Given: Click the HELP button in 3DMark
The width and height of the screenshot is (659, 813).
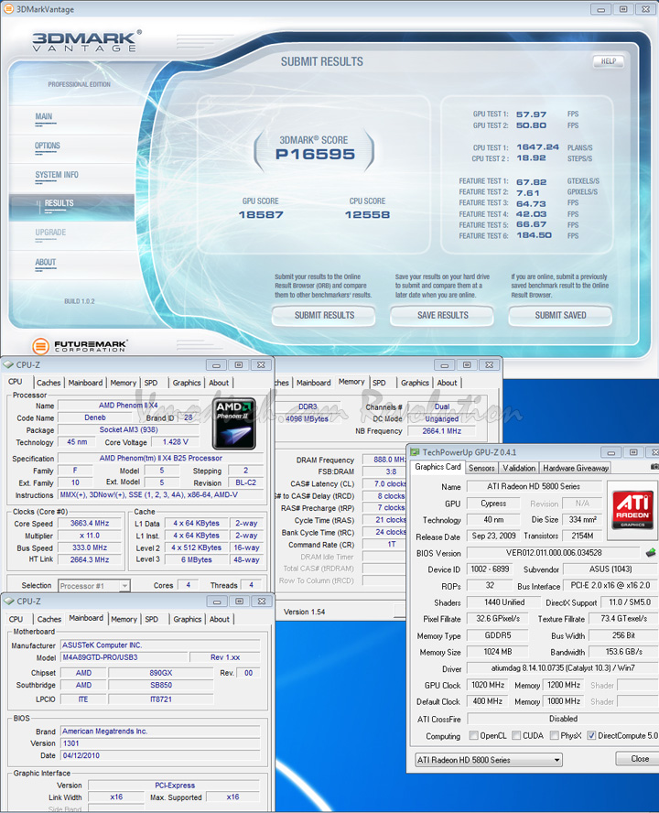Looking at the screenshot, I should click(609, 61).
